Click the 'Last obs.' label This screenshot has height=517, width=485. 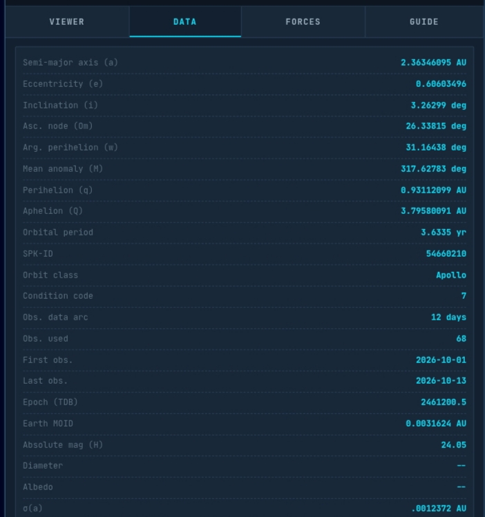click(45, 381)
